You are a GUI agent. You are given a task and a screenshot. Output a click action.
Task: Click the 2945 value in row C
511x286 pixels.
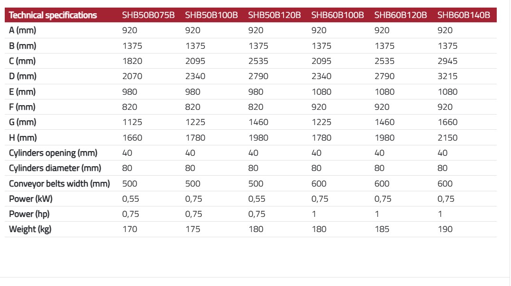447,61
